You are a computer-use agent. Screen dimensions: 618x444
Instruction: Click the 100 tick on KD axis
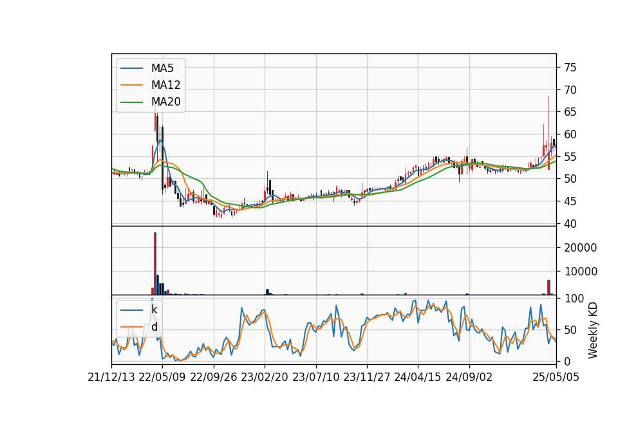(574, 299)
